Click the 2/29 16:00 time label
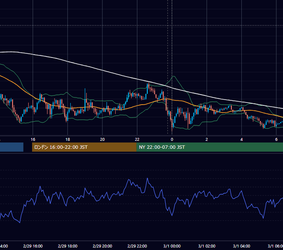 [x=33, y=246]
